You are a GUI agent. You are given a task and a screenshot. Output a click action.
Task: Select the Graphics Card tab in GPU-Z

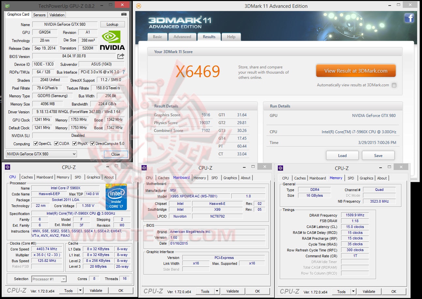[18, 14]
